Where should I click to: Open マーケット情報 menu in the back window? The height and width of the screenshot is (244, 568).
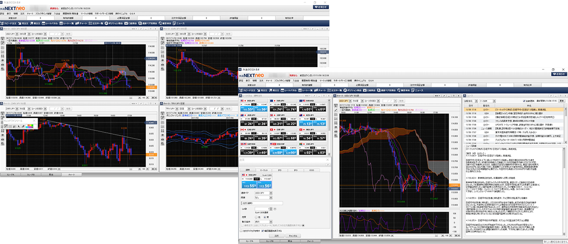tap(87, 14)
